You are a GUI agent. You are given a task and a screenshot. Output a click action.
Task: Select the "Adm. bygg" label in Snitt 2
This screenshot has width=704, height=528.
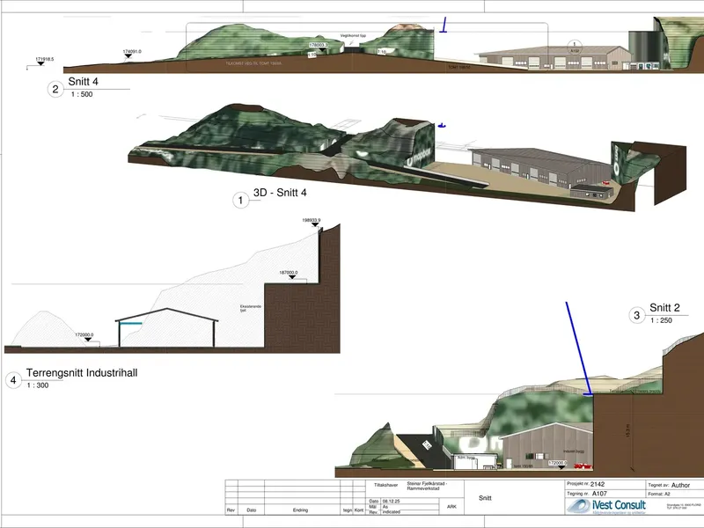pos(466,457)
